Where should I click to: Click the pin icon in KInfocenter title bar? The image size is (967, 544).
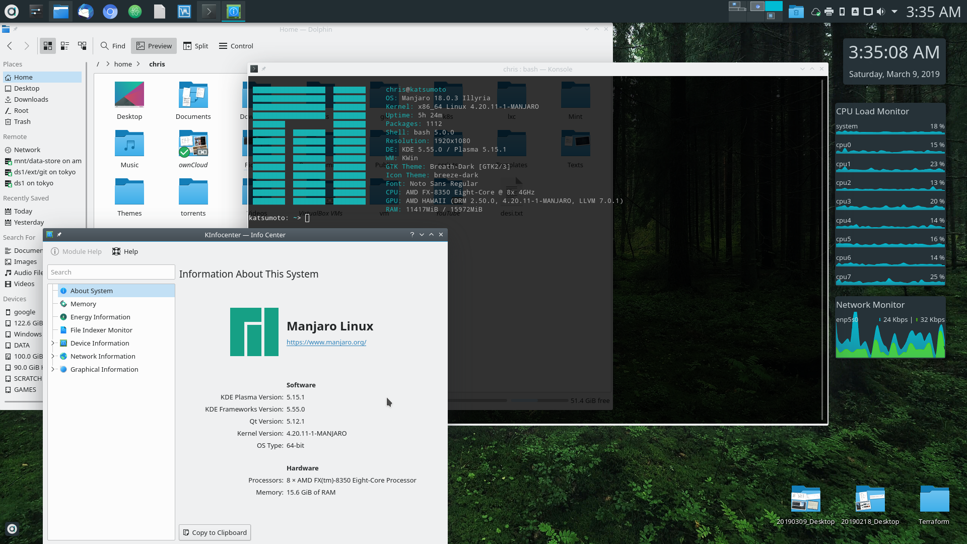(59, 235)
